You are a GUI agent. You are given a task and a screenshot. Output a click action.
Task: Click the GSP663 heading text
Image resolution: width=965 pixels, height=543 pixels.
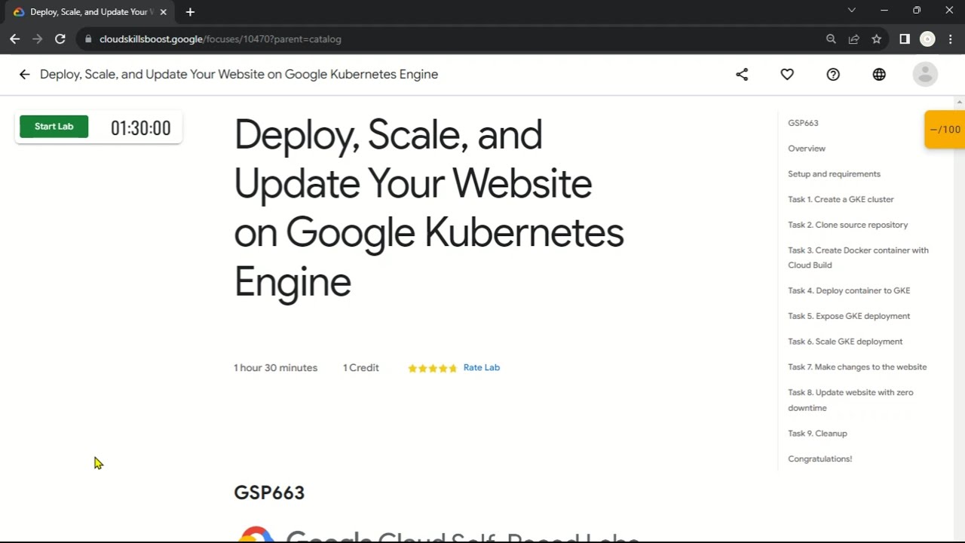point(269,492)
